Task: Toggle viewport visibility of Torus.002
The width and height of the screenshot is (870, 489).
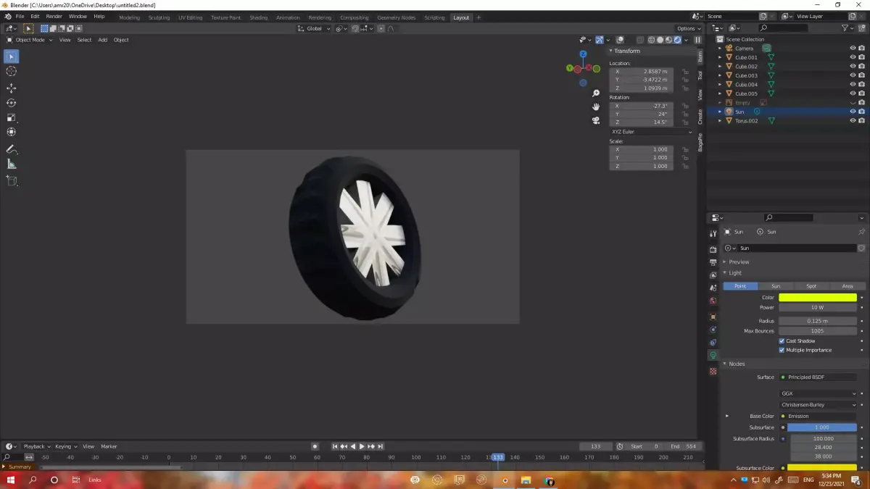Action: point(853,121)
